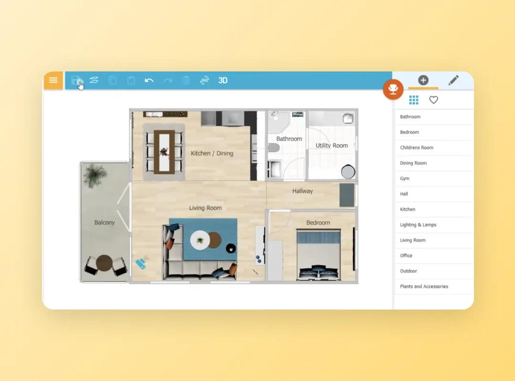Open the 360 degree view
515x381 pixels.
pos(205,80)
